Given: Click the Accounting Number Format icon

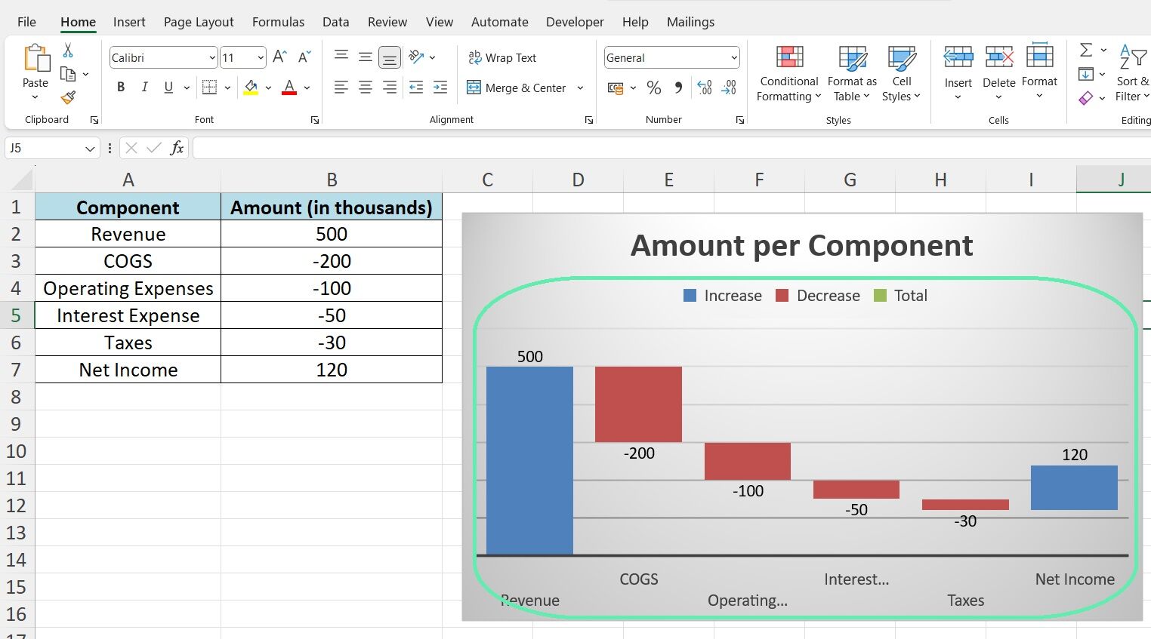Looking at the screenshot, I should tap(616, 88).
